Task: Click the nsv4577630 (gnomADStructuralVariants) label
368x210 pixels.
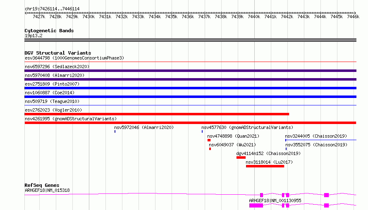Action: pyautogui.click(x=247, y=127)
